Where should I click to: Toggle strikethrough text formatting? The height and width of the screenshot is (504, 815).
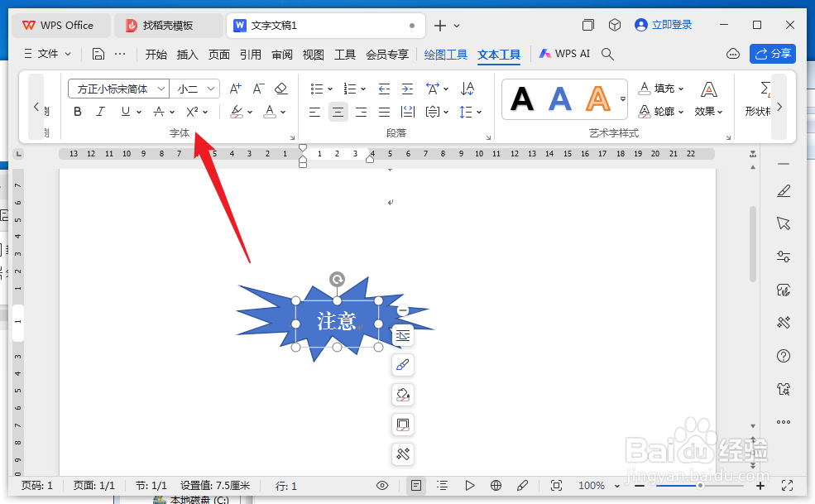coord(159,111)
